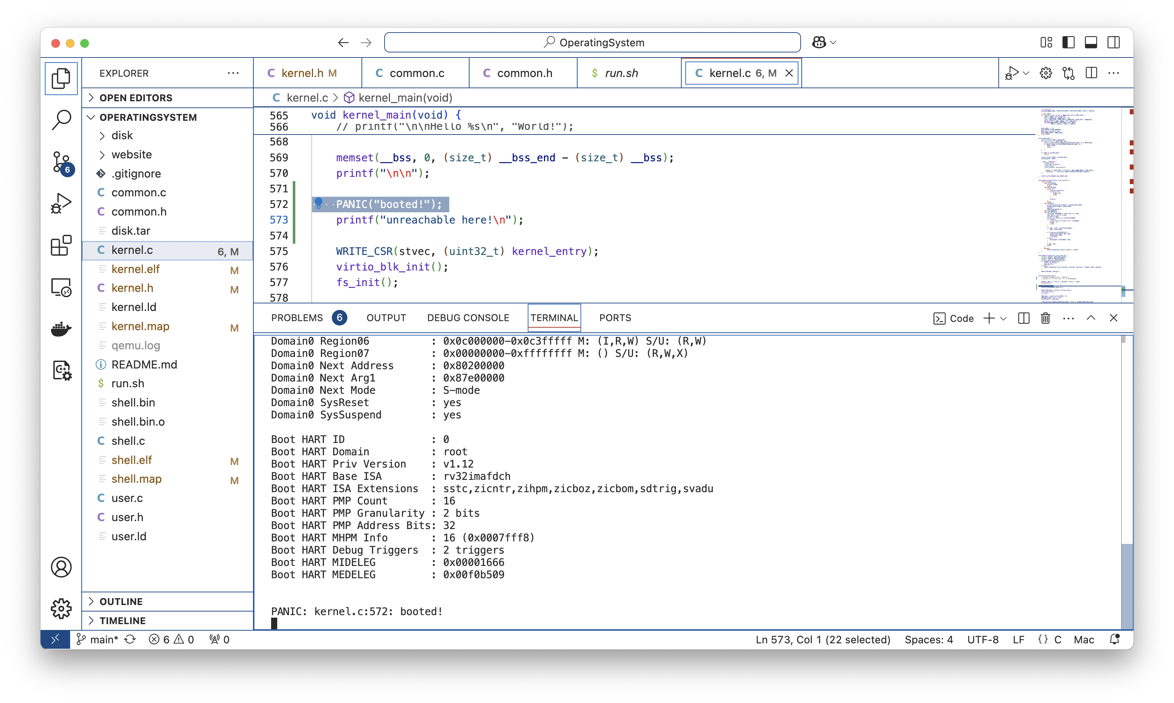Toggle the bottom panel visibility

tap(1091, 43)
